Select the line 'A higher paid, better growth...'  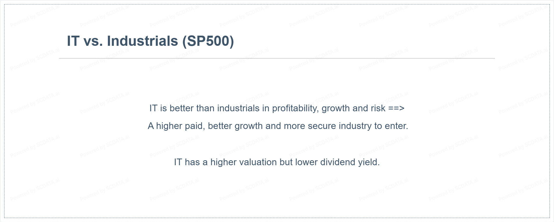point(278,126)
